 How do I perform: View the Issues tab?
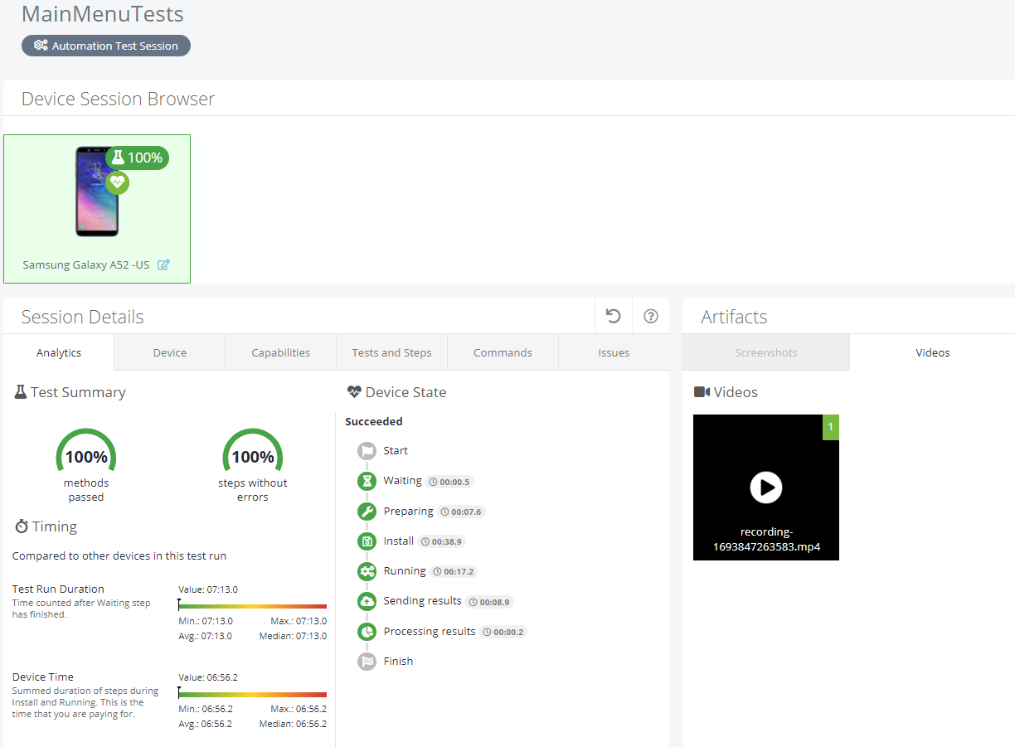click(614, 352)
